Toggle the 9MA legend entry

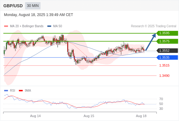point(25,91)
